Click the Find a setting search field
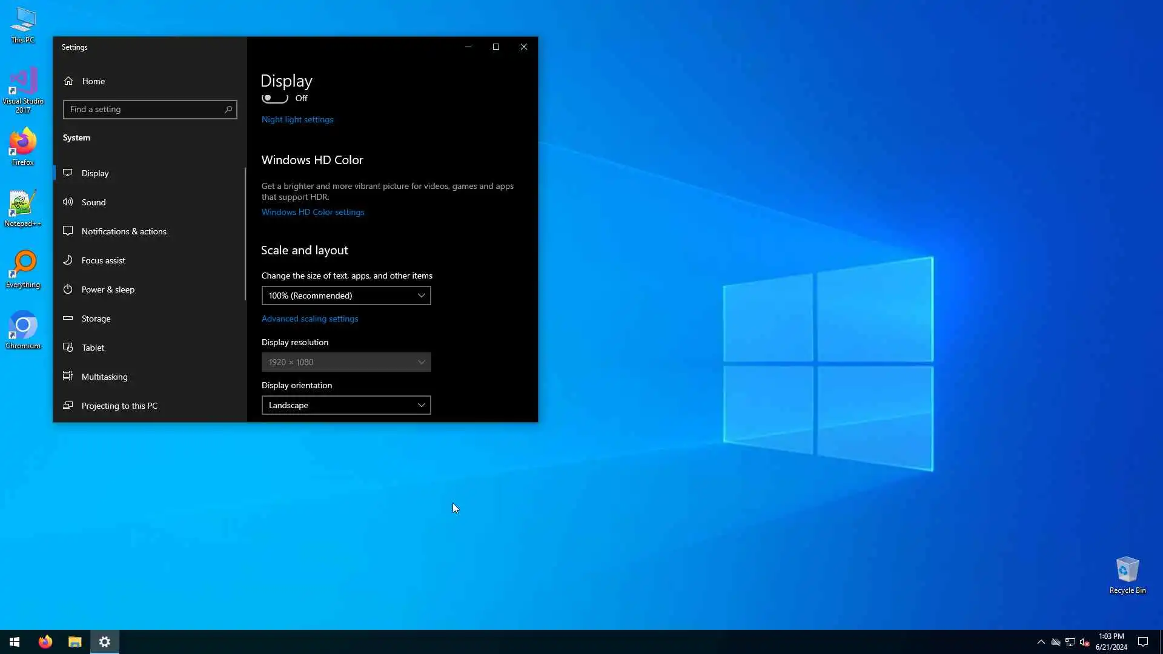The image size is (1163, 654). point(142,110)
